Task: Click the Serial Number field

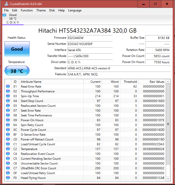Action: pos(90,44)
